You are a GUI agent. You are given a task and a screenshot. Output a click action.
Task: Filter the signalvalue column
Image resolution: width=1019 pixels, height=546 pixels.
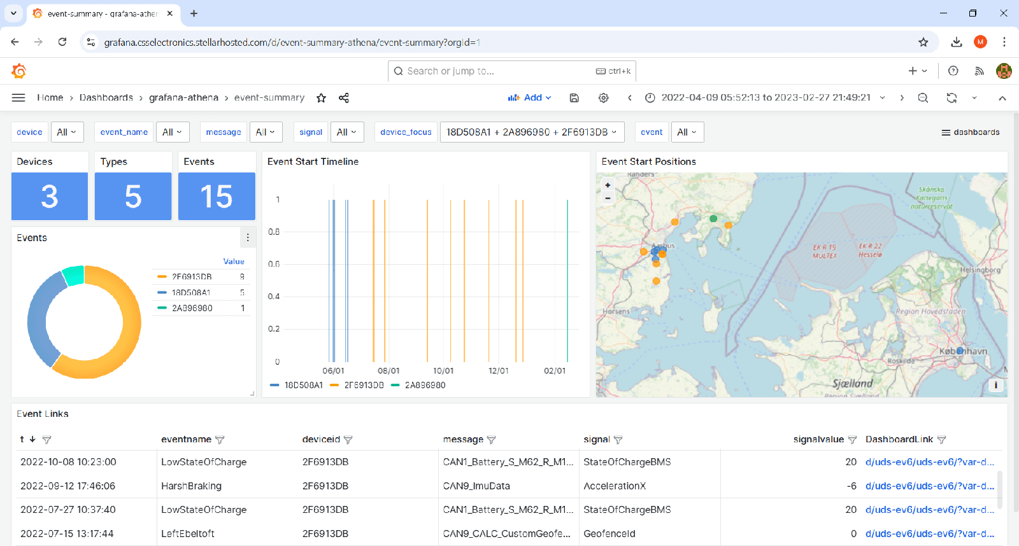[852, 440]
